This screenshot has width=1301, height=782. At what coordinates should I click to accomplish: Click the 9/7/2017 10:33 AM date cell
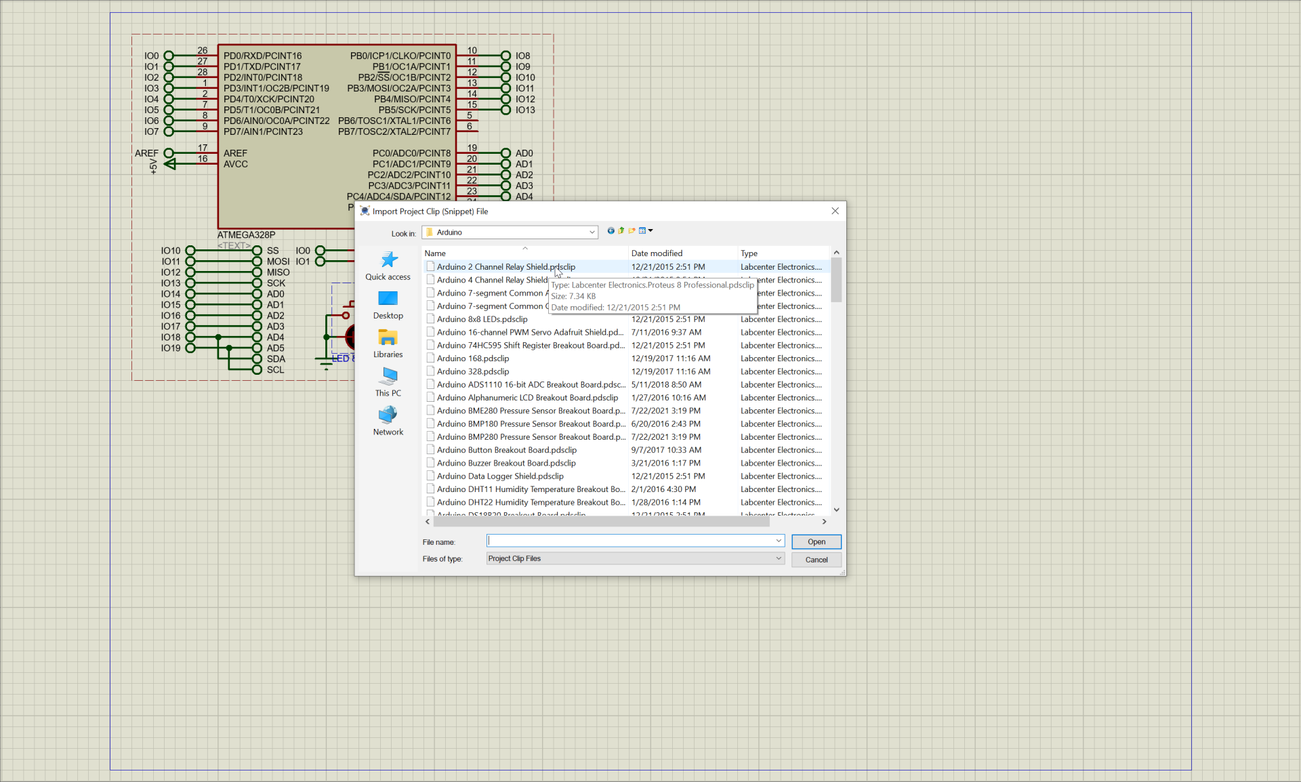667,450
